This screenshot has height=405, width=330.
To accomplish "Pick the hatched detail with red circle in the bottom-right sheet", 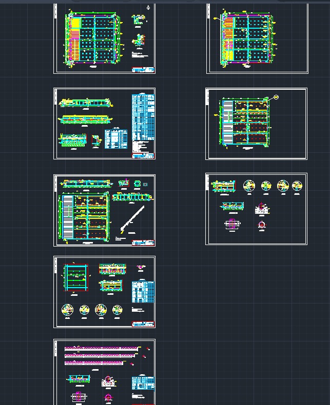I will click(262, 209).
